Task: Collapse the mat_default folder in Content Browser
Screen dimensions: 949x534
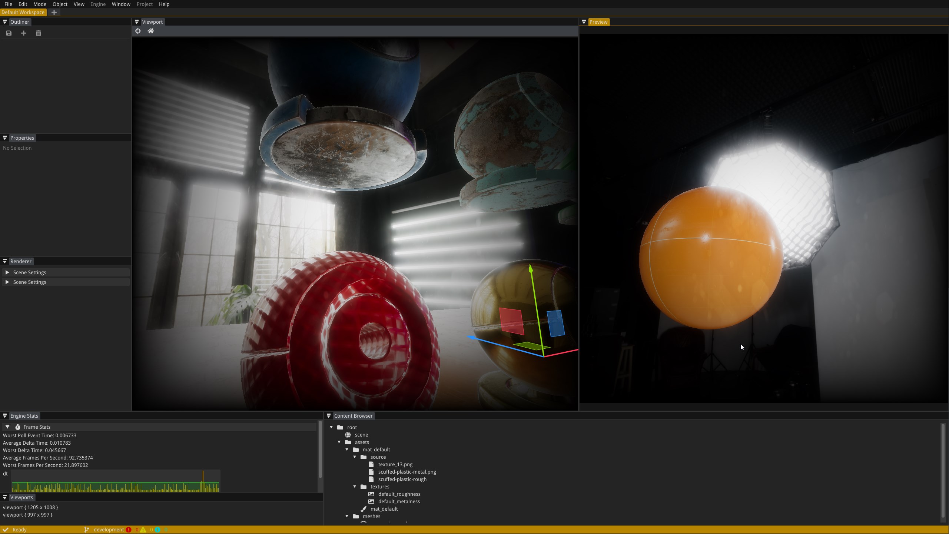Action: 347,450
